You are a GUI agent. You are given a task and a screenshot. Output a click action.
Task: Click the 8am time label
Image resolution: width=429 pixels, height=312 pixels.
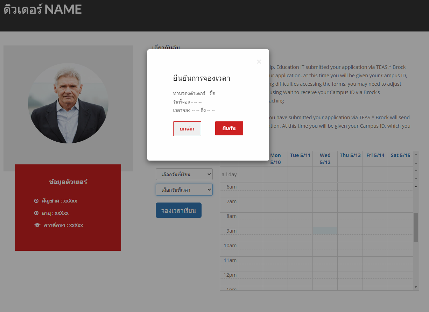click(x=231, y=216)
